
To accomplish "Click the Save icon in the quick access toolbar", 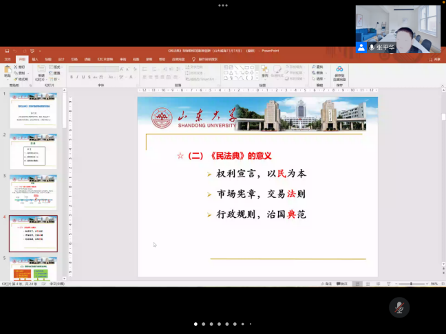I will (x=7, y=51).
